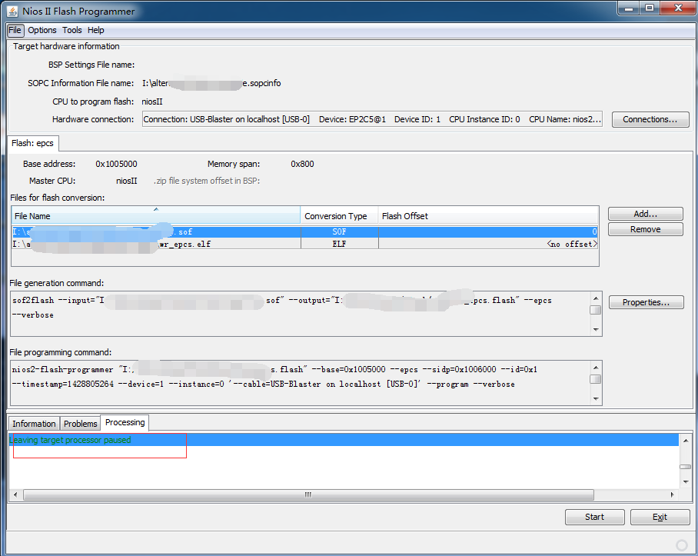The image size is (698, 556).
Task: Open the File menu
Action: pyautogui.click(x=15, y=30)
